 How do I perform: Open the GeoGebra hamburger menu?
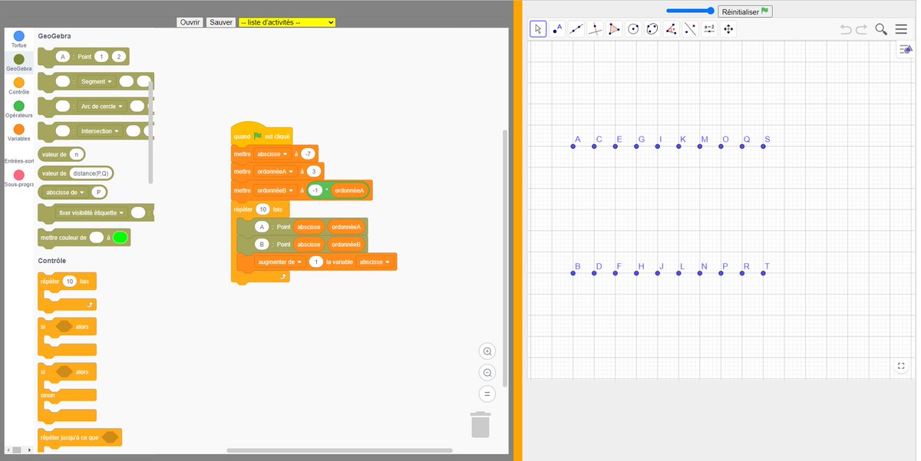pos(901,29)
